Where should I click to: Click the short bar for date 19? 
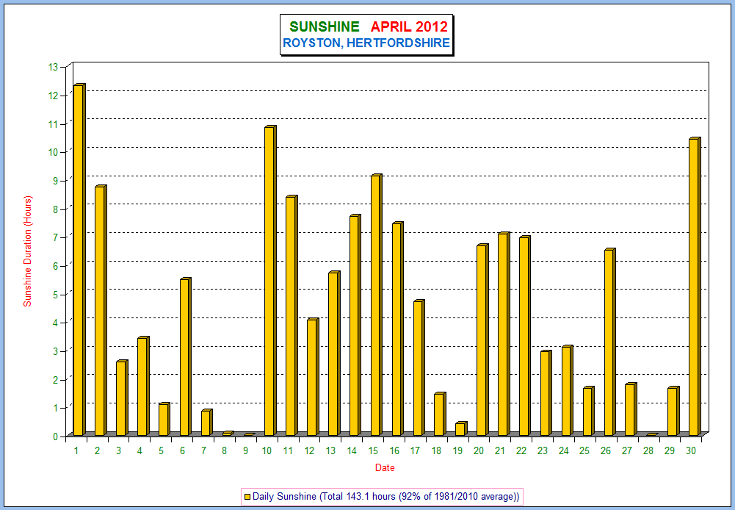461,428
